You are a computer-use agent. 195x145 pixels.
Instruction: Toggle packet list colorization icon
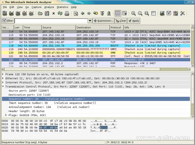coord(118,13)
